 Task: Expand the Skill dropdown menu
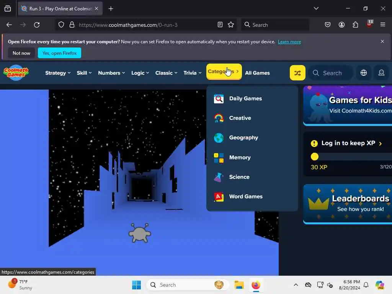tap(84, 73)
